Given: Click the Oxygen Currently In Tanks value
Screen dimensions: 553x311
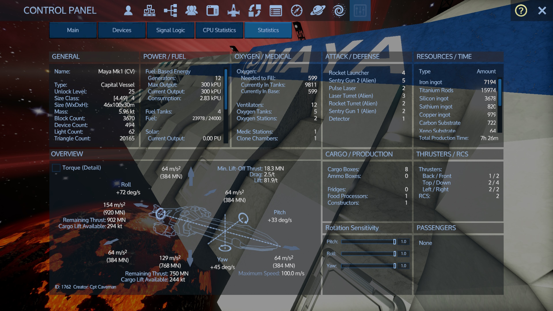Looking at the screenshot, I should click(311, 85).
